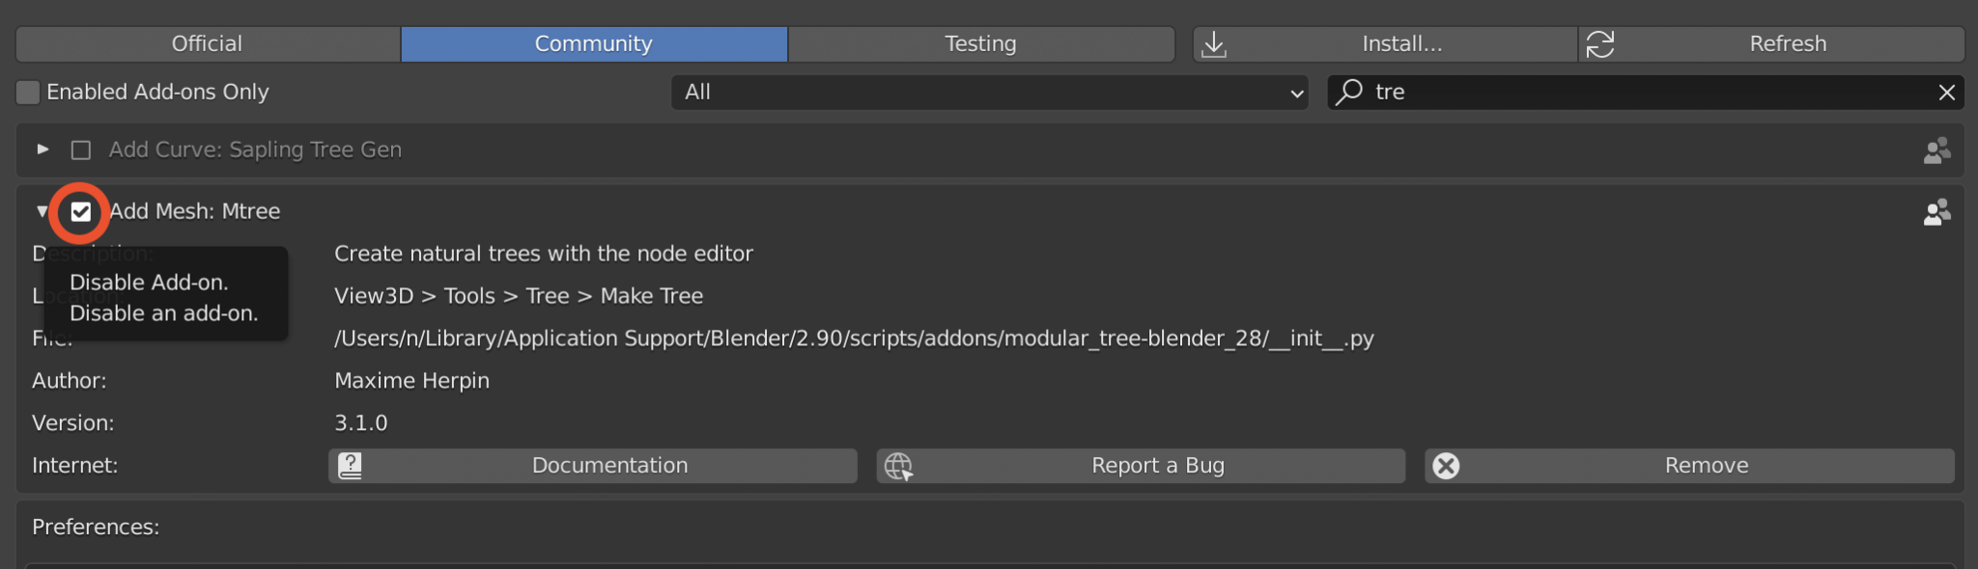Viewport: 1978px width, 569px height.
Task: Enable the Enabled Add-ons Only checkbox
Action: [x=27, y=92]
